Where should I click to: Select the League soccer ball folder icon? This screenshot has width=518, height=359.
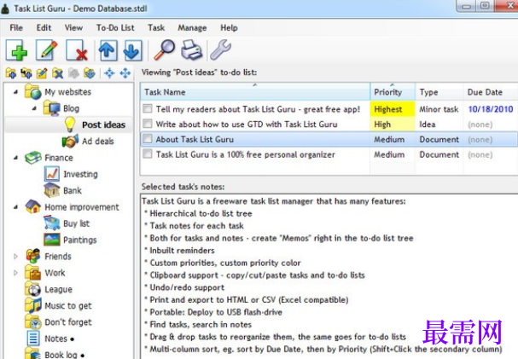coord(32,289)
